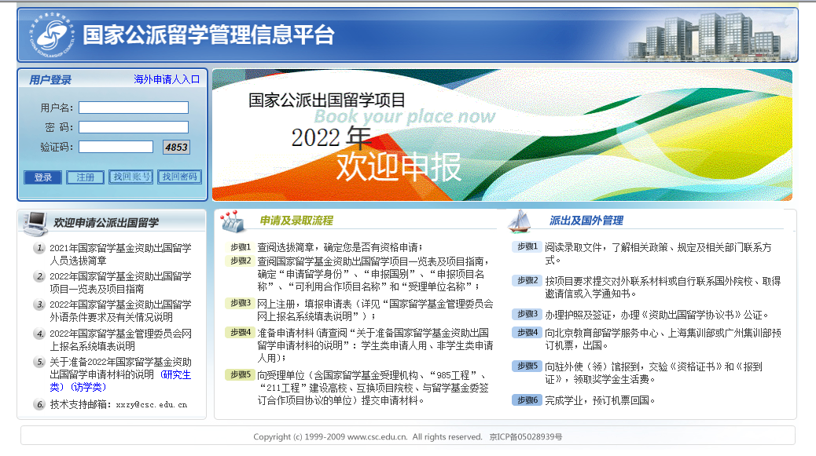This screenshot has height=456, width=816.
Task: Click 步骤3 label in 申请及录取流程
Action: click(x=240, y=303)
